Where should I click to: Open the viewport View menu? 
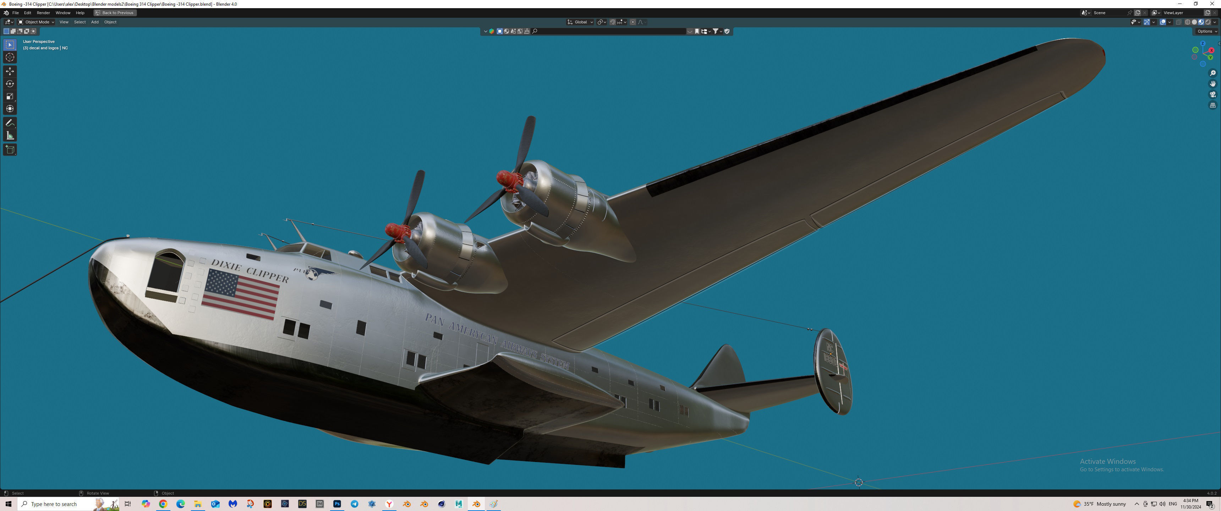(64, 22)
